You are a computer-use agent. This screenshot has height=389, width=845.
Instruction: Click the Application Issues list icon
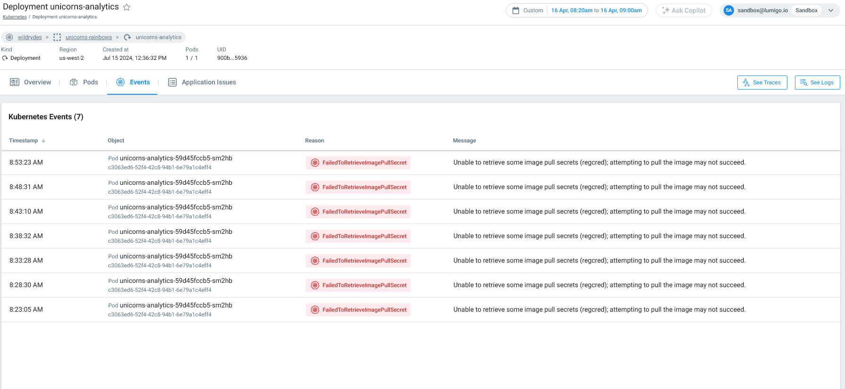pos(172,82)
